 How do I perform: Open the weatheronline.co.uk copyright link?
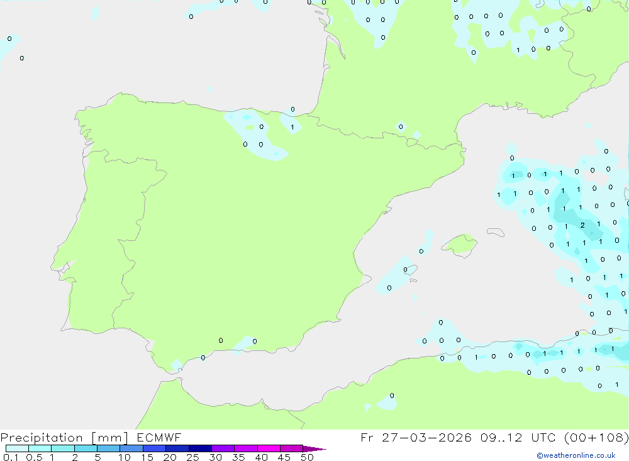click(x=576, y=455)
